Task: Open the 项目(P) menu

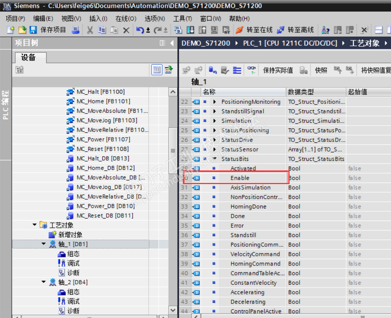Action: click(x=16, y=18)
